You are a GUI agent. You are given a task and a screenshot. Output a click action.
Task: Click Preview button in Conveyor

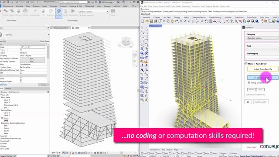click(x=251, y=89)
